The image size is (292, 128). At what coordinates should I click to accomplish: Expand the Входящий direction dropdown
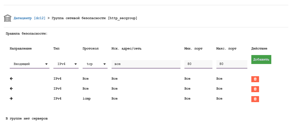point(29,64)
